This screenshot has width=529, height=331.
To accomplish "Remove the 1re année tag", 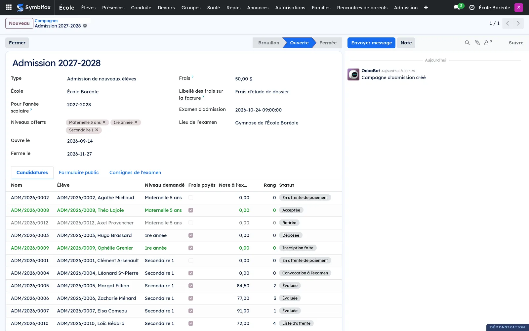I will pos(136,122).
